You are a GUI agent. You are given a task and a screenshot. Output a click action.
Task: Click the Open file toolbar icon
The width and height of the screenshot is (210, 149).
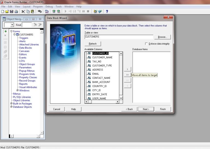[7, 11]
